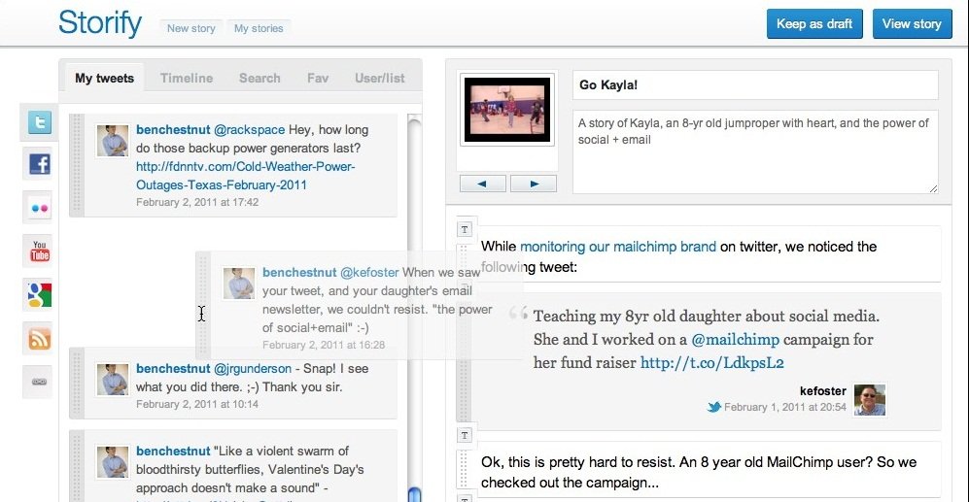Click benchestnut username on @rackspace tweet

tap(173, 130)
